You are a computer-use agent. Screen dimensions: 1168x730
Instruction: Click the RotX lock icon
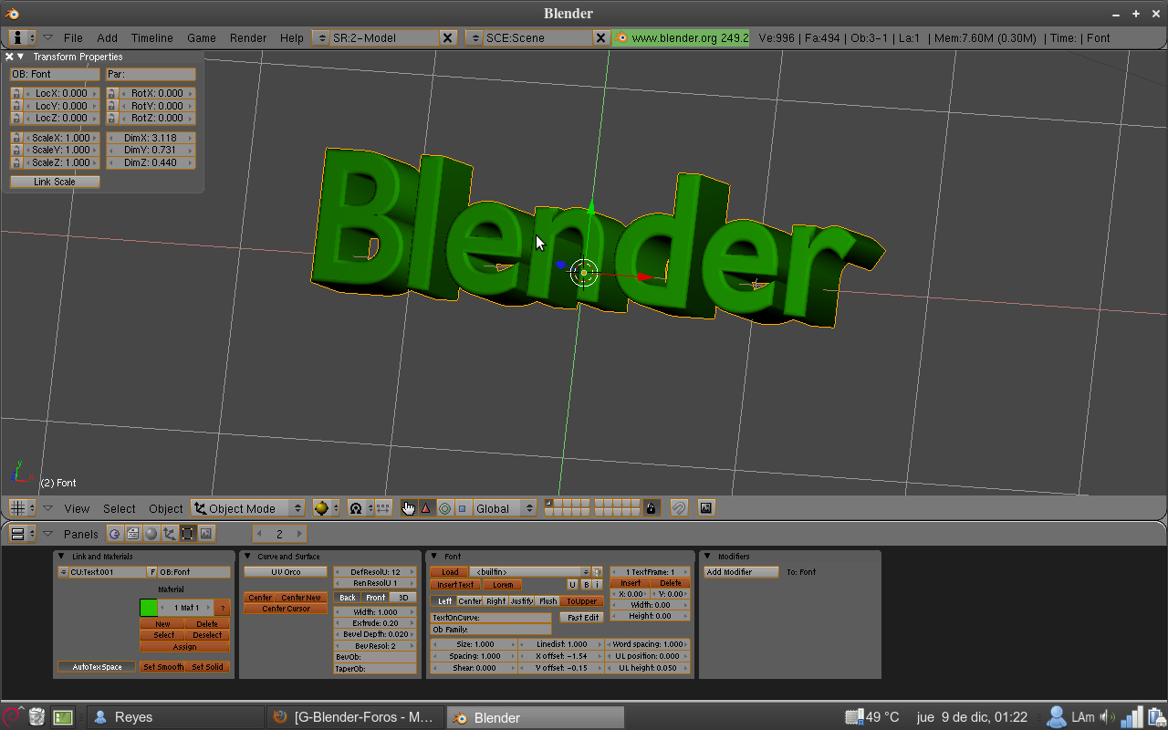click(112, 93)
